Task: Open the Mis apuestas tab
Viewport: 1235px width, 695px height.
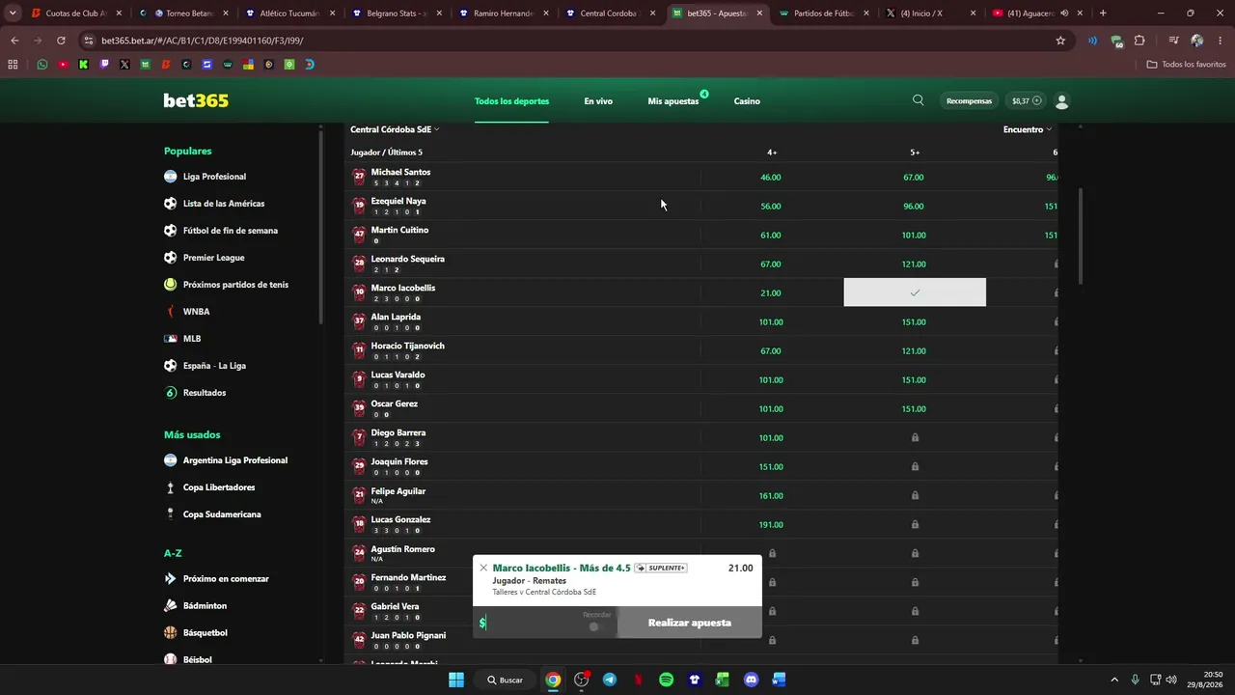Action: [x=673, y=101]
